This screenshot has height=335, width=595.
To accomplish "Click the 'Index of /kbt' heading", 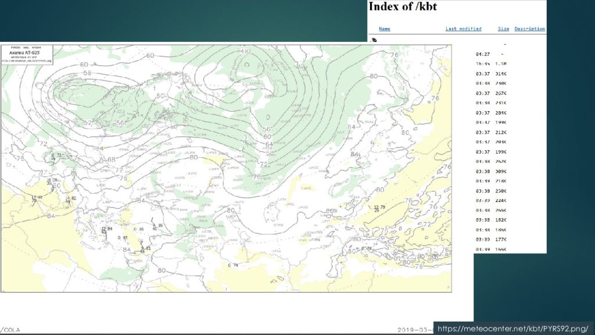I will [403, 6].
